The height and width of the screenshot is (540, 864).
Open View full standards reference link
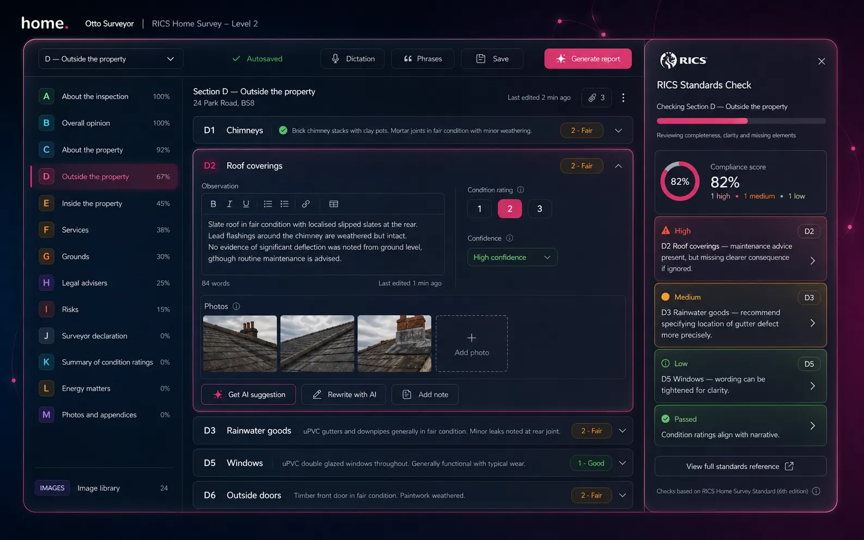740,467
